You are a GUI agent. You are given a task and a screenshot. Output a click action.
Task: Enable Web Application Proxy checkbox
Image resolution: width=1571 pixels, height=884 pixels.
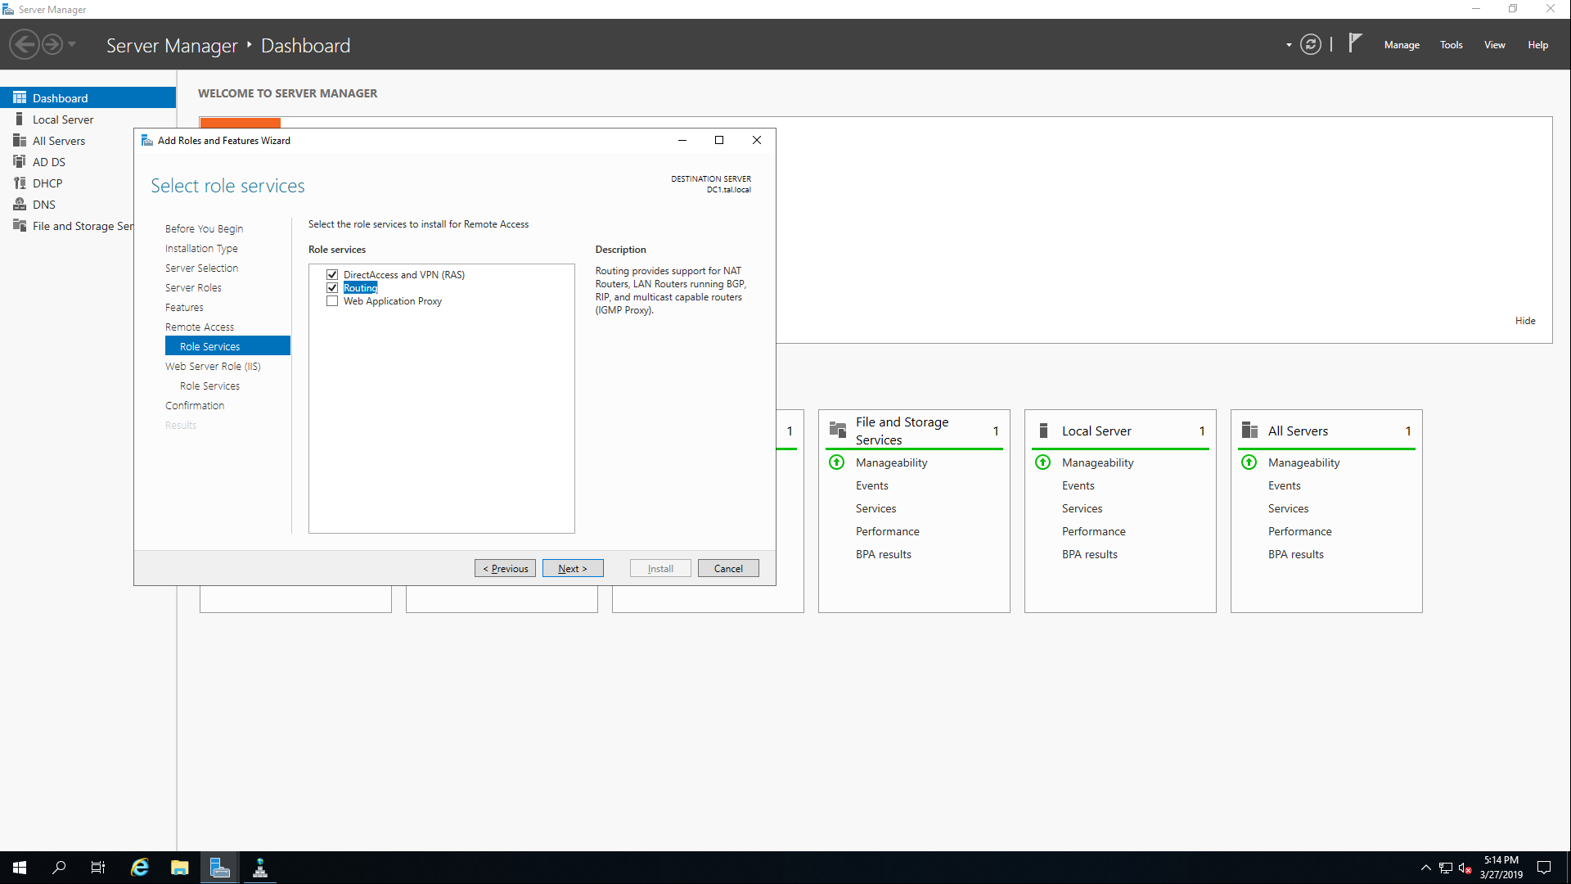coord(332,301)
